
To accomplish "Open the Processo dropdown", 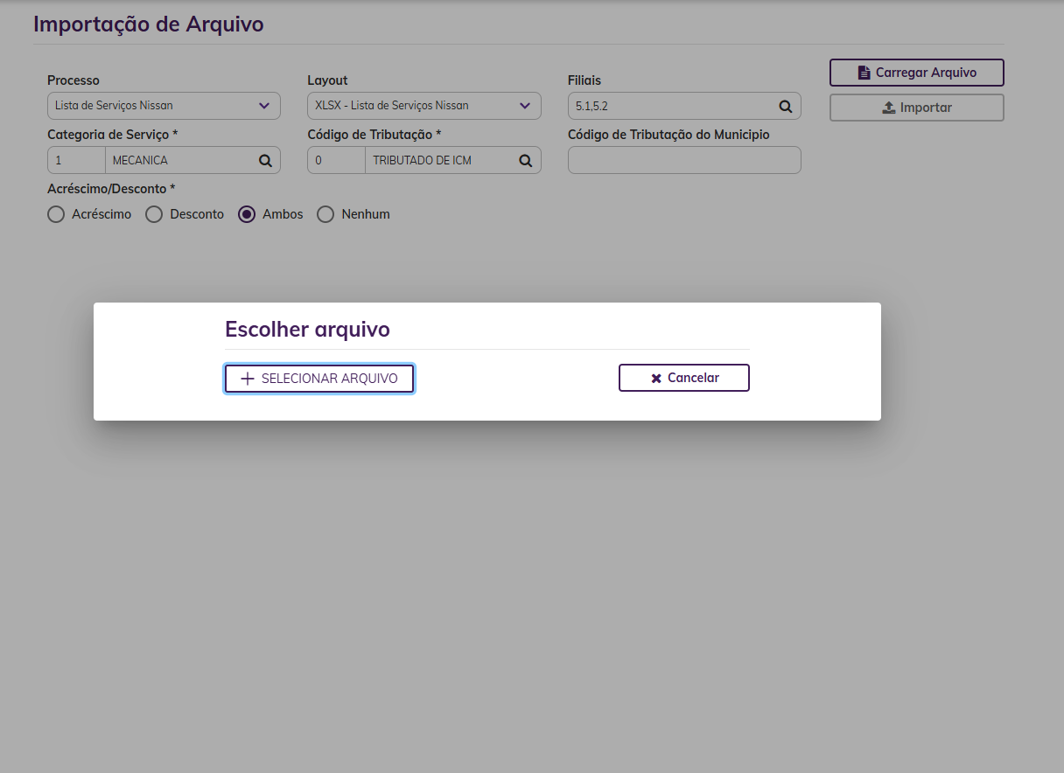I will (x=164, y=106).
